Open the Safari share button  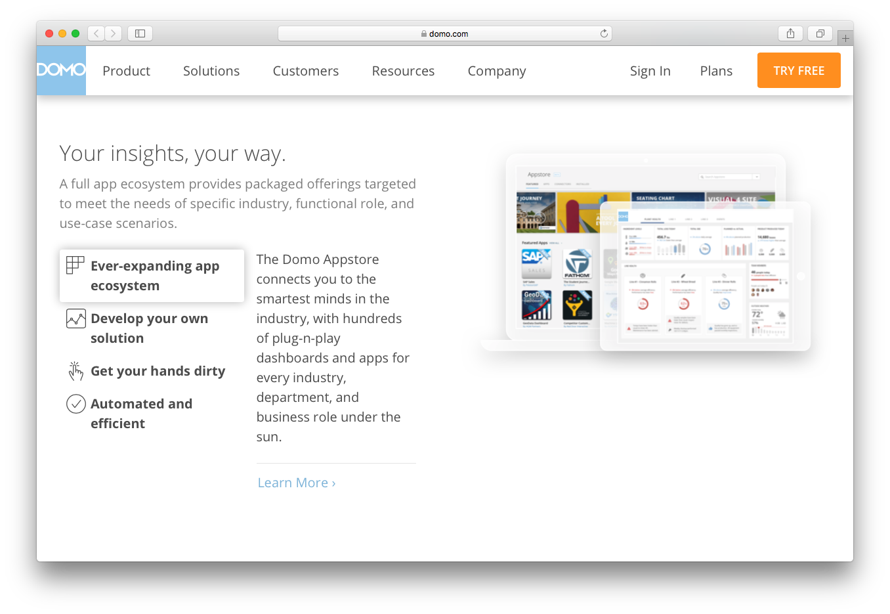(x=790, y=33)
